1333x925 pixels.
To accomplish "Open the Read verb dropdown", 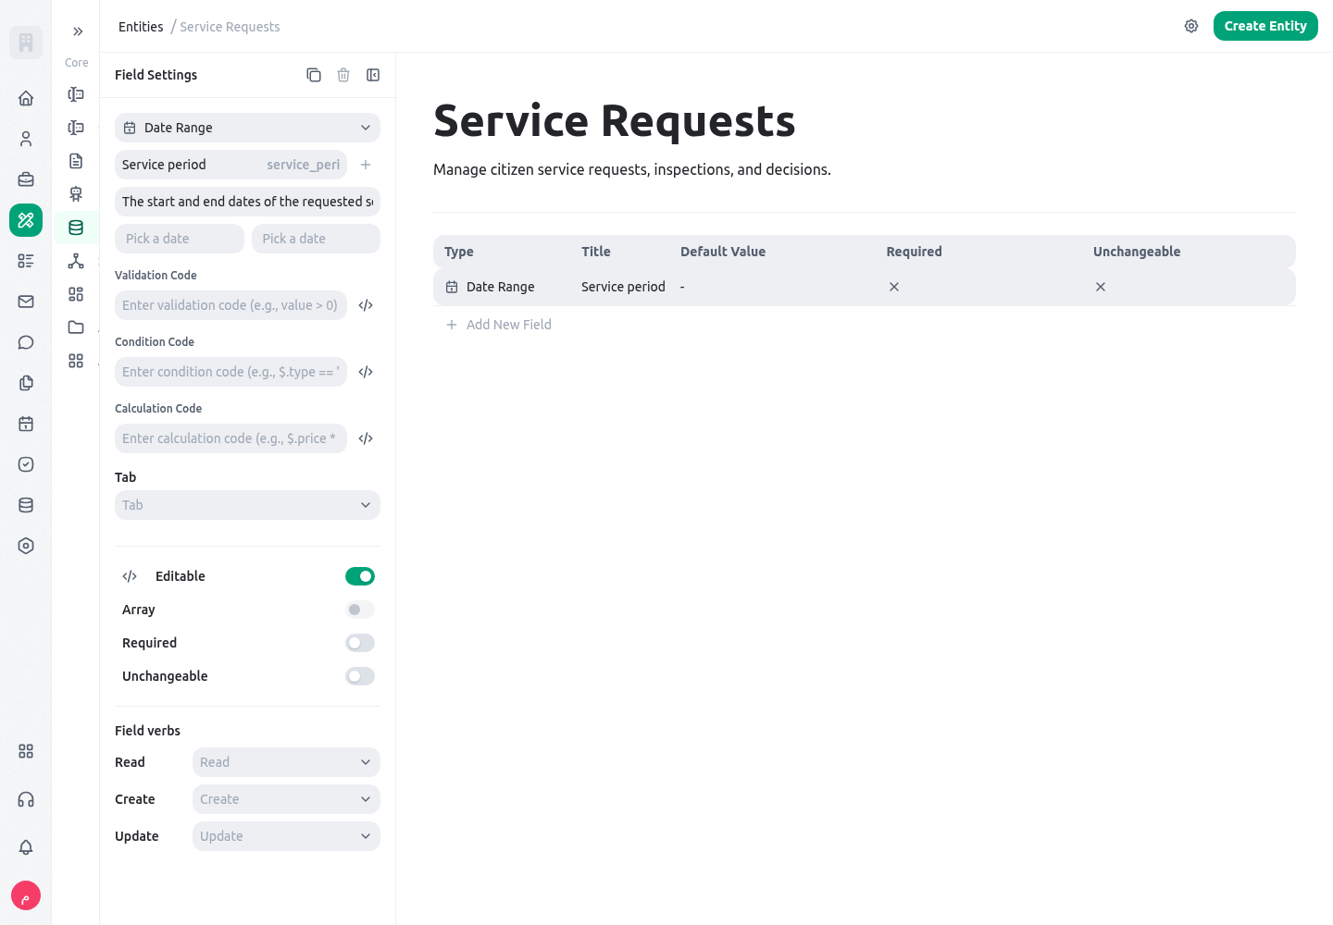I will click(x=286, y=762).
